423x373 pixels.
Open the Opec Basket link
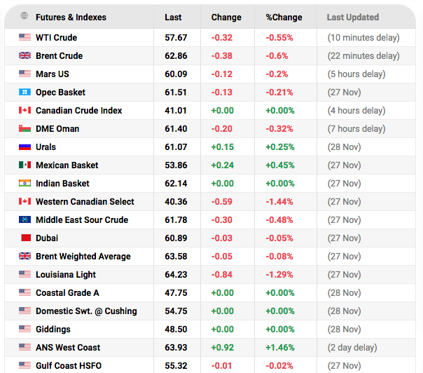60,93
